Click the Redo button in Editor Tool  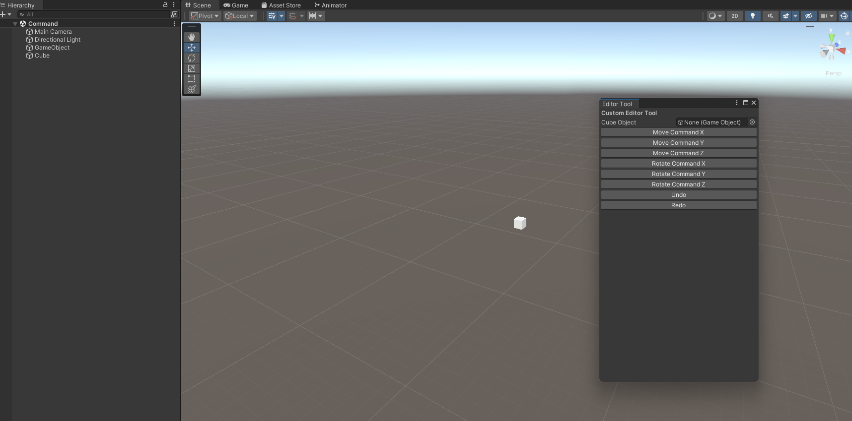click(x=679, y=205)
